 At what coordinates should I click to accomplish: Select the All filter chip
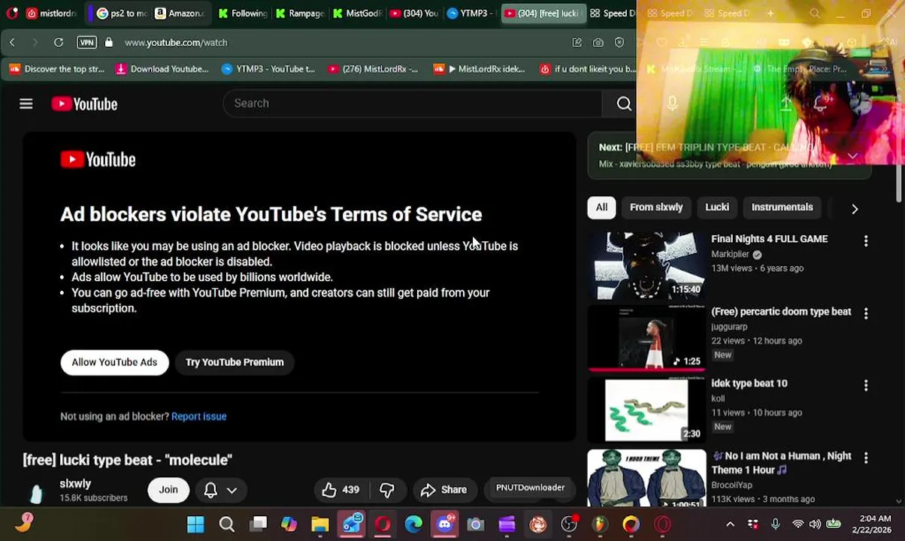[602, 207]
